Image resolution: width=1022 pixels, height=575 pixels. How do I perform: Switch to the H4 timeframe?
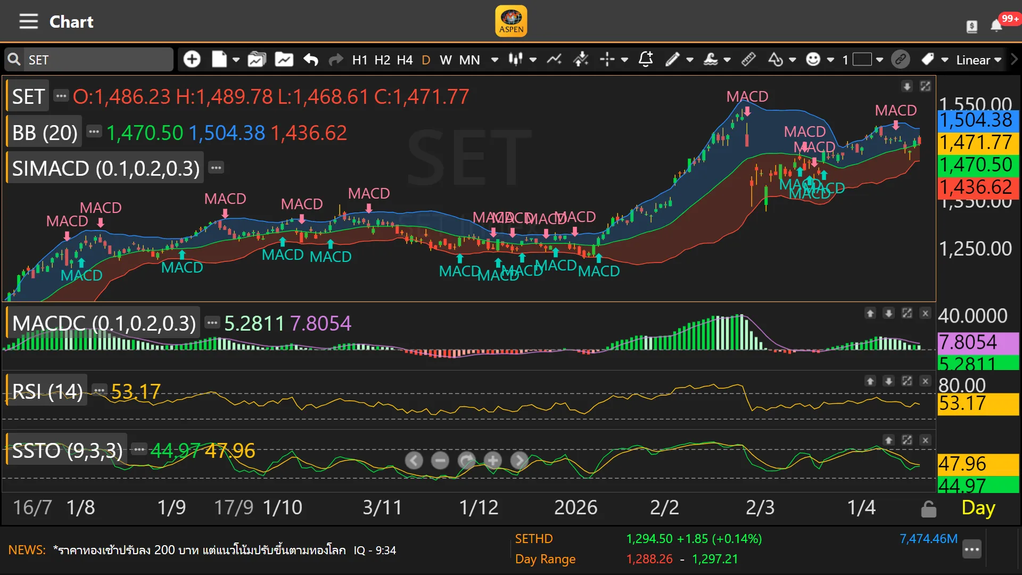(405, 60)
